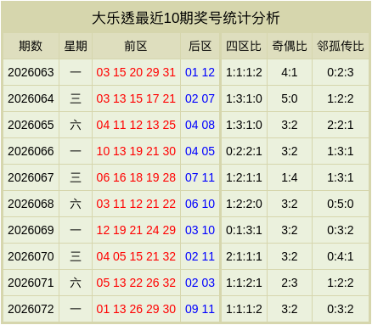Image resolution: width=372 pixels, height=325 pixels.
Task: Select front numbers 03 11 12 21 22
Action: point(136,204)
